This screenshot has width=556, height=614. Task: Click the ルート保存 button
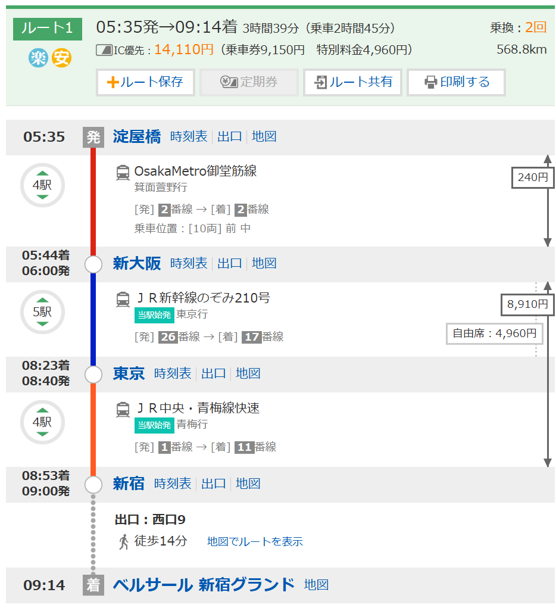coord(145,82)
